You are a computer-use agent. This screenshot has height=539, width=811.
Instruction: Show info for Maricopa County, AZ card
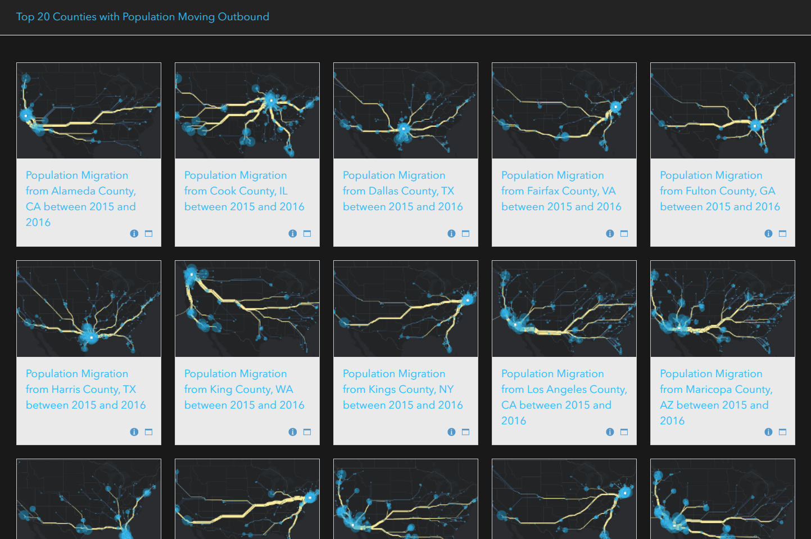pyautogui.click(x=768, y=432)
